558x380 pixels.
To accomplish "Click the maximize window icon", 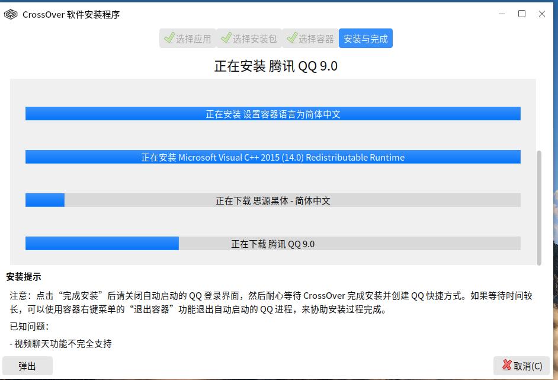I will pos(522,14).
